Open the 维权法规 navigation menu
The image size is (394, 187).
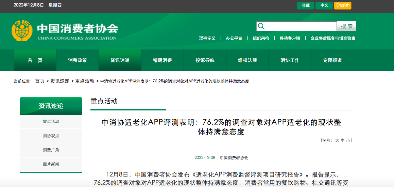point(247,60)
